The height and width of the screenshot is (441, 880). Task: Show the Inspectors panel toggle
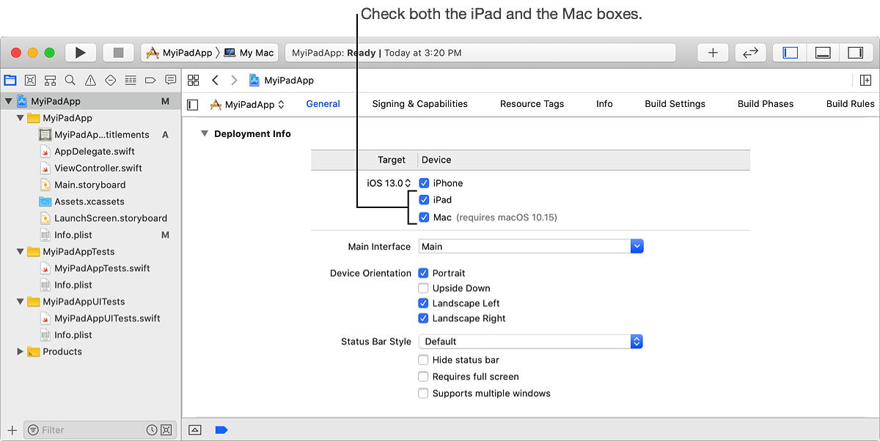point(855,53)
